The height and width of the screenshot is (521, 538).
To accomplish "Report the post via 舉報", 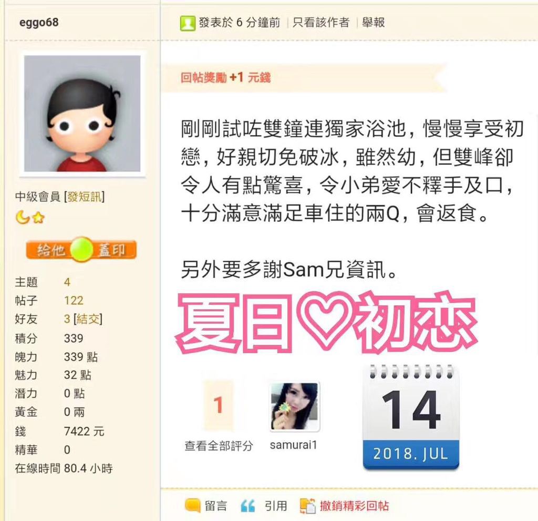I will (x=374, y=23).
